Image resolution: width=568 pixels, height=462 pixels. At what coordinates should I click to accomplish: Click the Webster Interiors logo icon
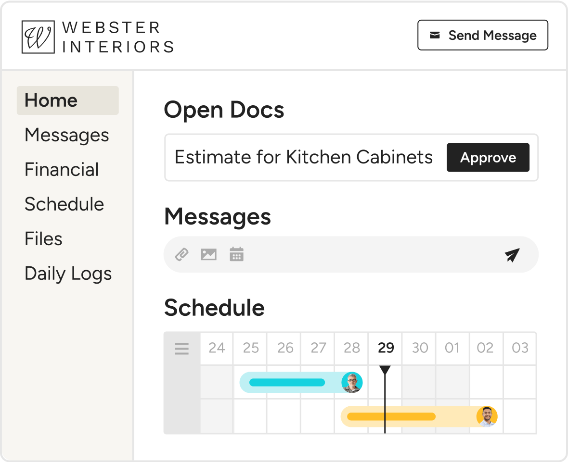[x=38, y=37]
